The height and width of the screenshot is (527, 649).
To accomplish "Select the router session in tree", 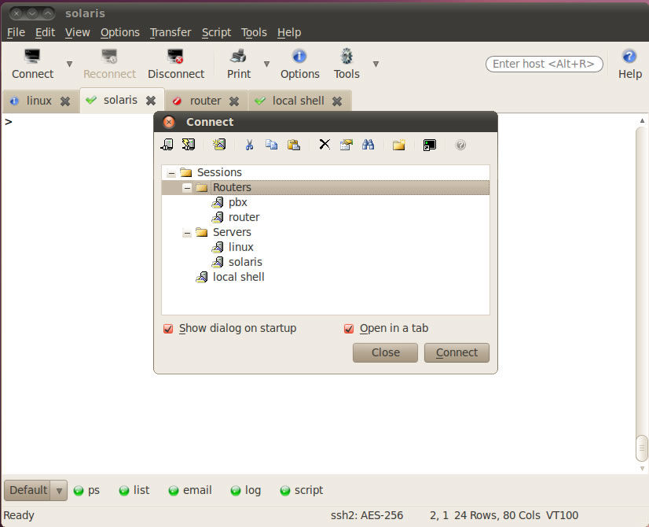I will point(244,217).
